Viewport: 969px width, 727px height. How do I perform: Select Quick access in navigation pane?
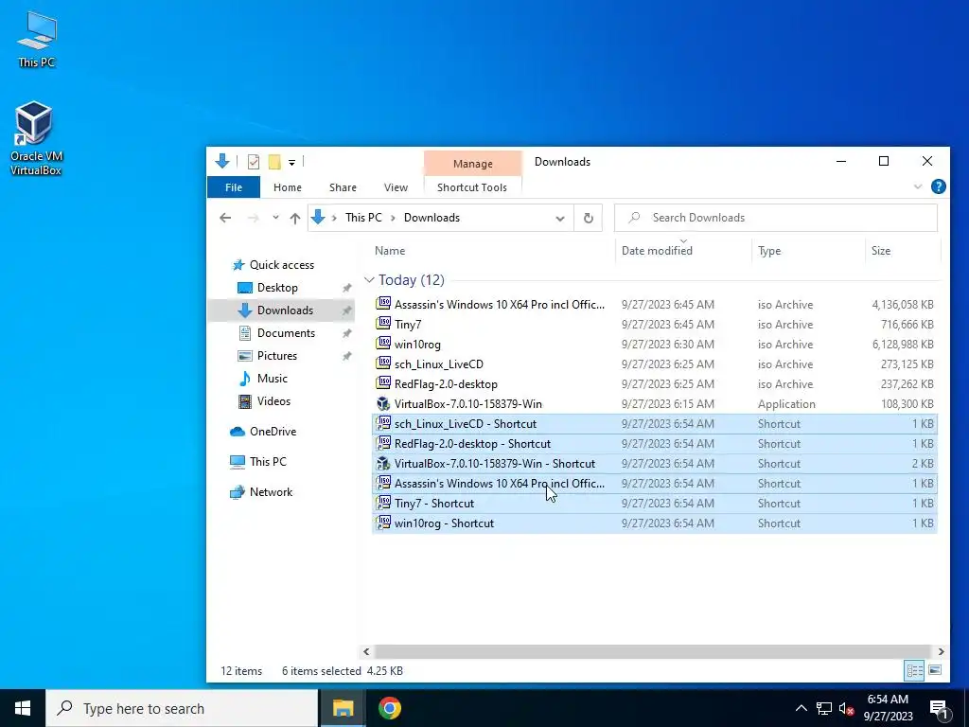click(282, 265)
